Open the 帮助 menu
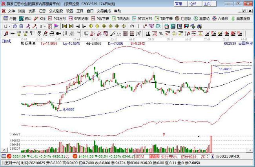The height and width of the screenshot is (167, 255). tap(117, 11)
